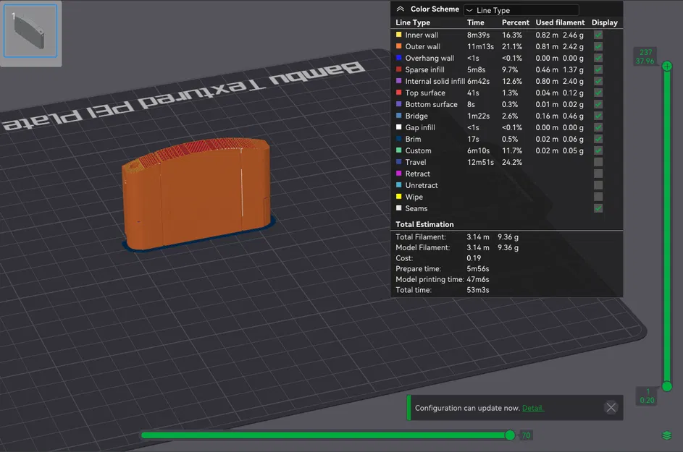This screenshot has width=683, height=452.
Task: Click the Travel time value 12m51s
Action: [480, 162]
